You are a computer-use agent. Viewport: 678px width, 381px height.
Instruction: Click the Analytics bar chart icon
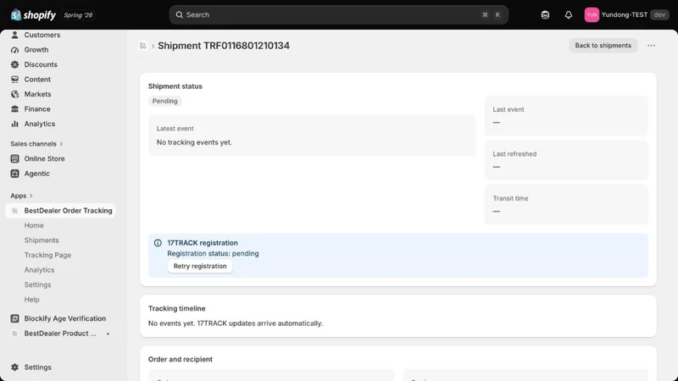[x=14, y=124]
